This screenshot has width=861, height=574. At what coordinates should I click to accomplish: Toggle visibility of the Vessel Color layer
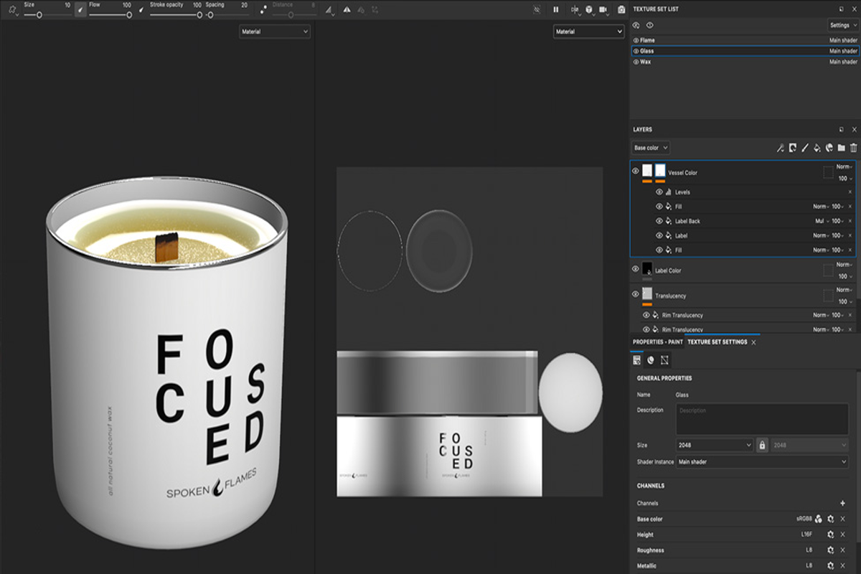[x=635, y=171]
